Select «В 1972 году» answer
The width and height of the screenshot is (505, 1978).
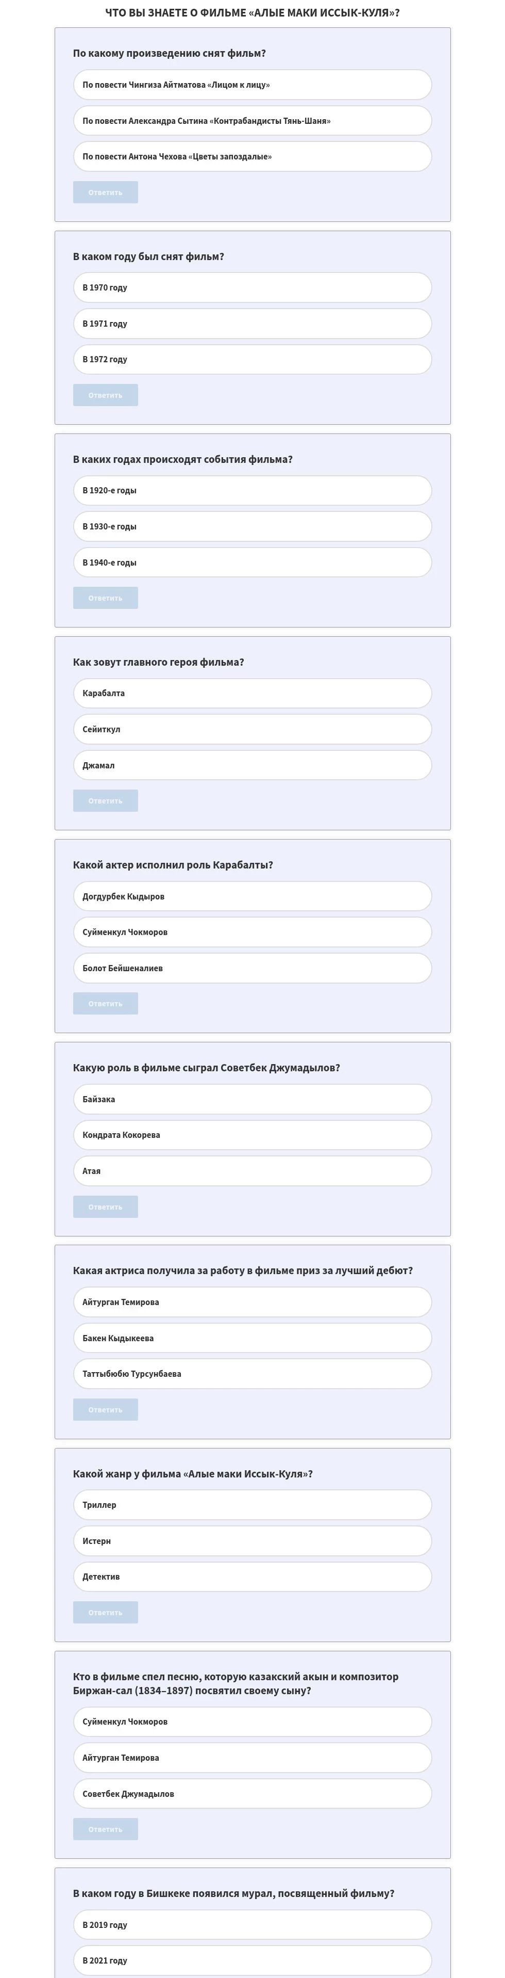point(252,359)
